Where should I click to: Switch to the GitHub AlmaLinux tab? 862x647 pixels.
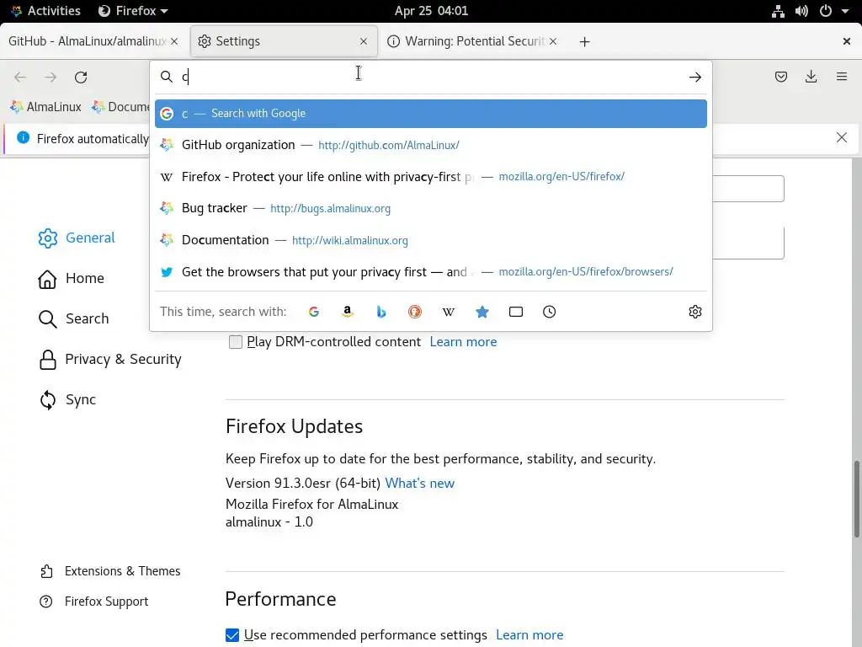(x=87, y=41)
